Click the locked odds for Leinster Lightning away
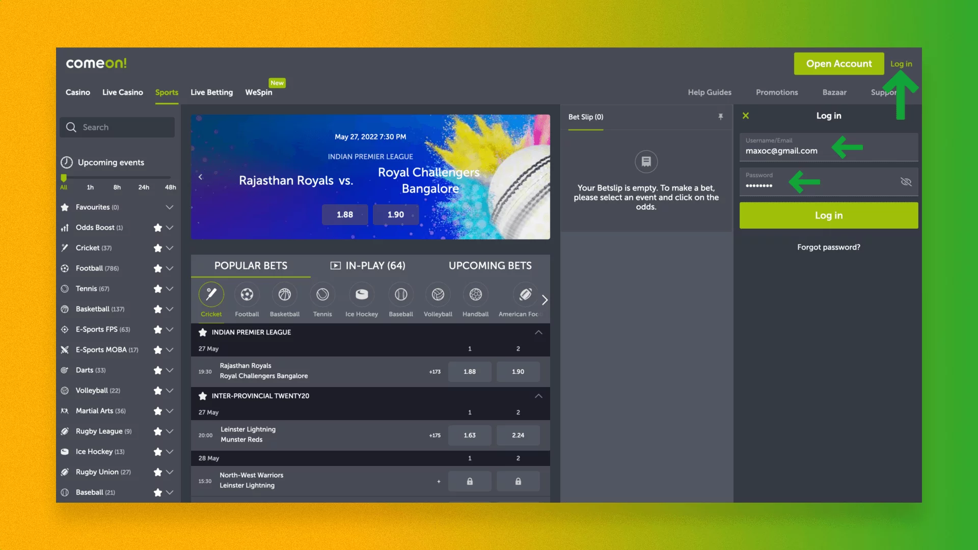Viewport: 978px width, 550px height. (518, 481)
